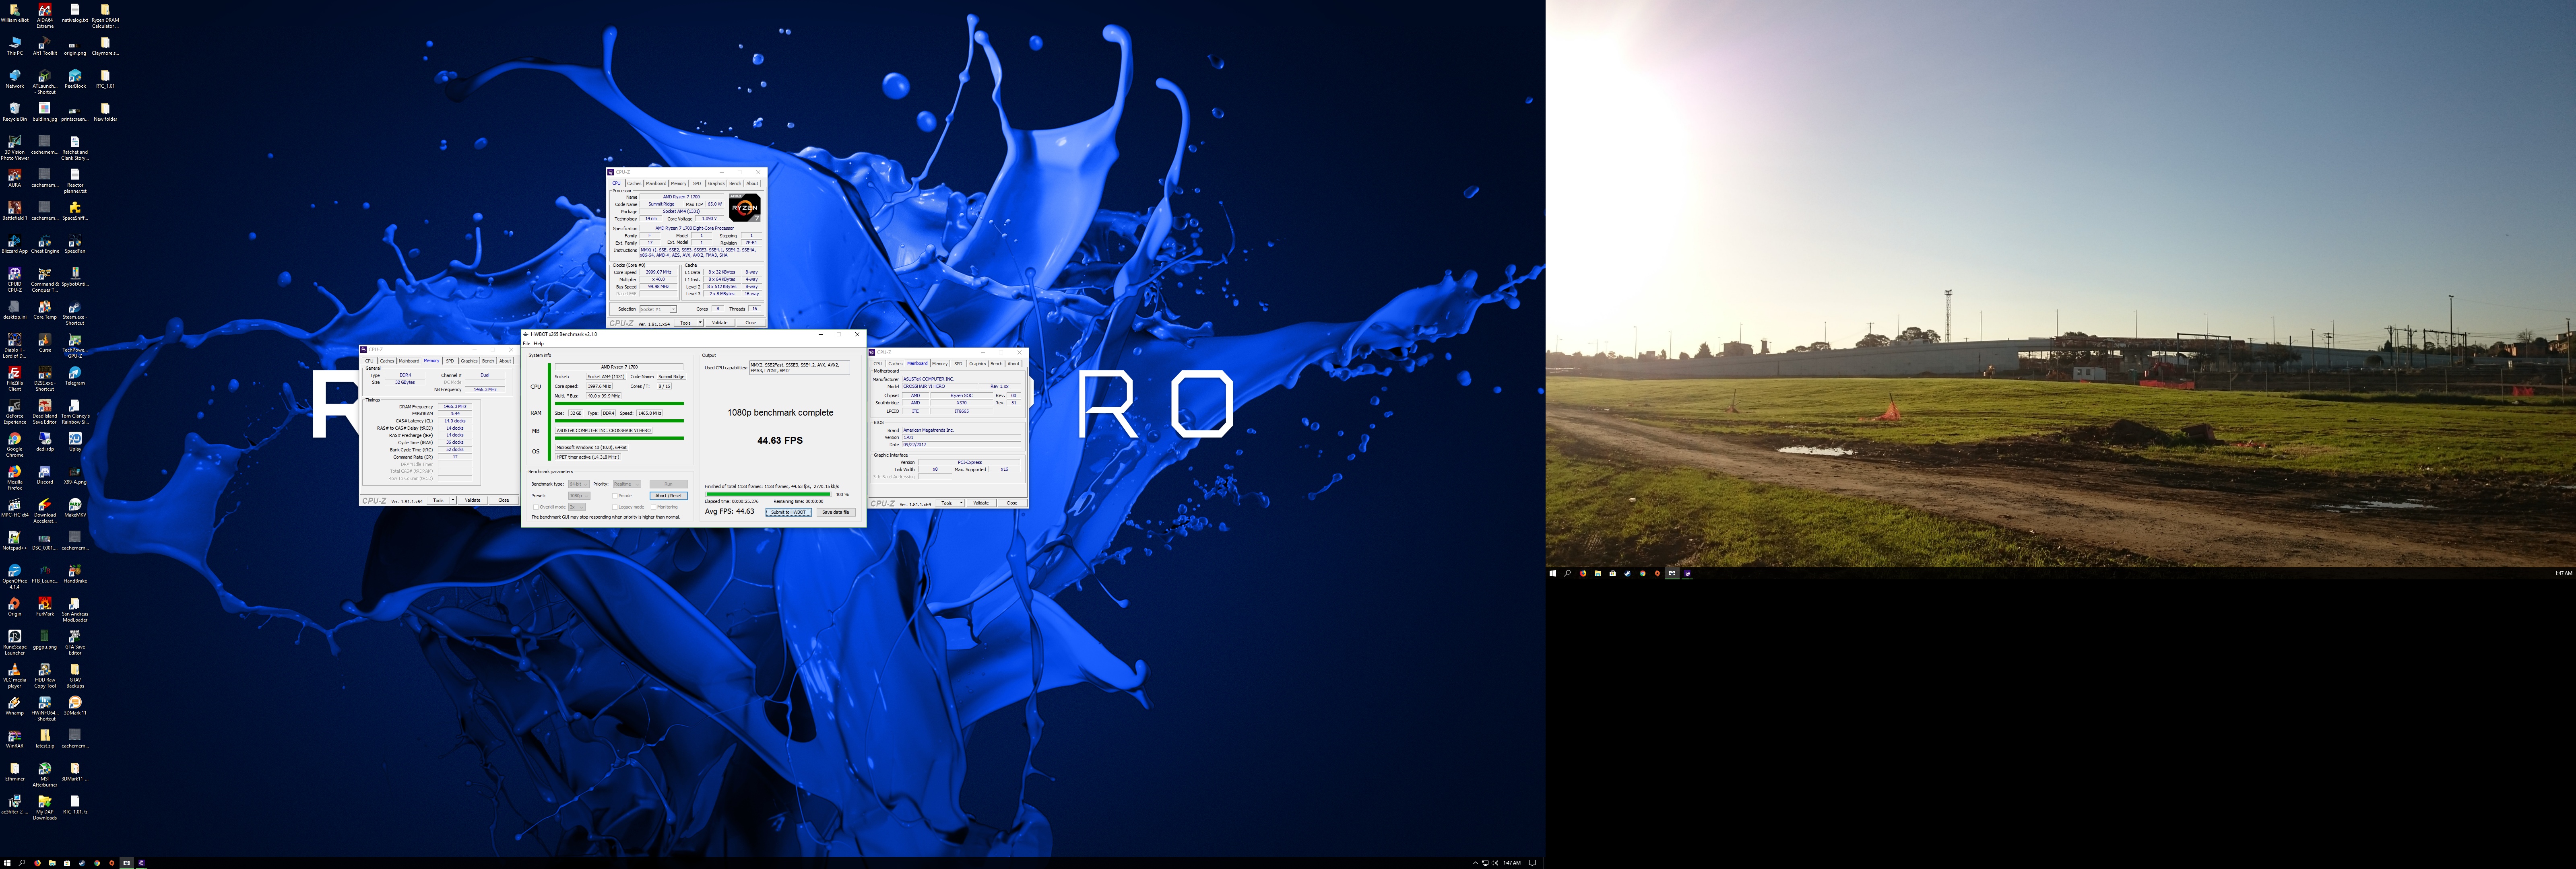Click Abort / Reset button
Viewport: 2576px width, 869px height.
pyautogui.click(x=668, y=496)
